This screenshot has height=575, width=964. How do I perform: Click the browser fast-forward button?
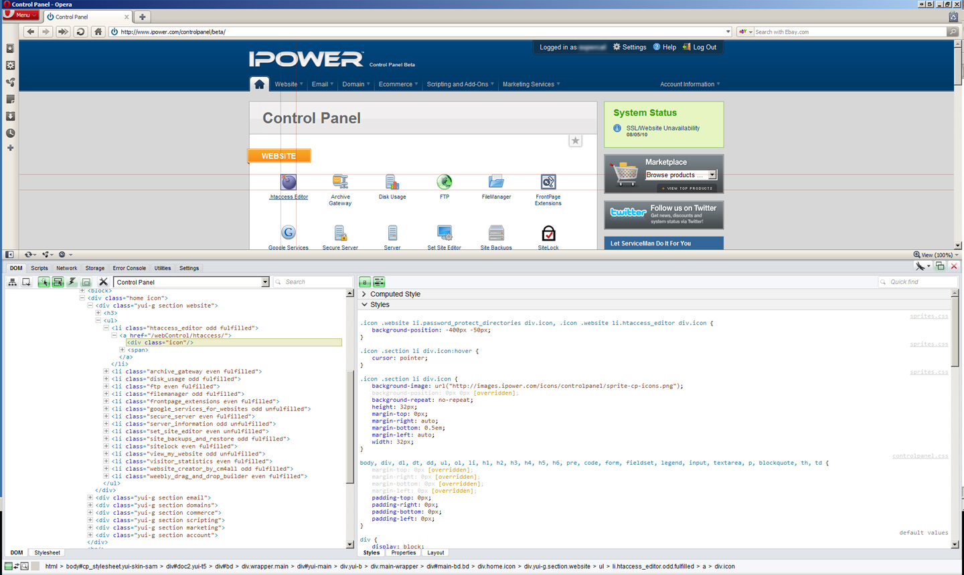click(x=62, y=31)
